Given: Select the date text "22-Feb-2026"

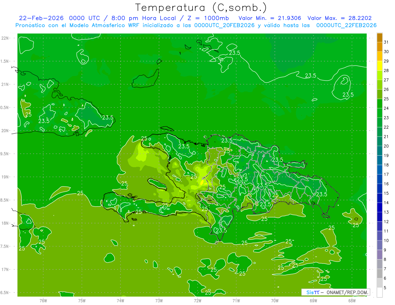Looking at the screenshot, I should point(41,18).
